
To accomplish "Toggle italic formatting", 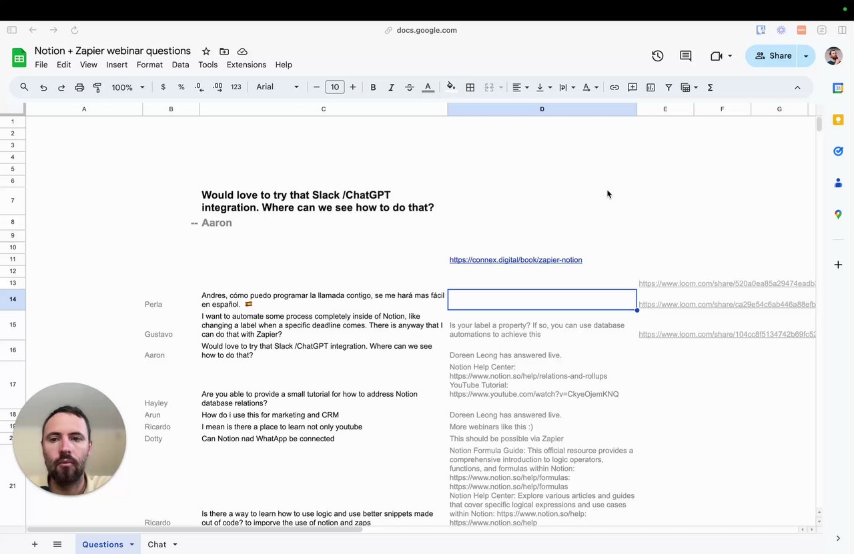I will click(x=391, y=87).
